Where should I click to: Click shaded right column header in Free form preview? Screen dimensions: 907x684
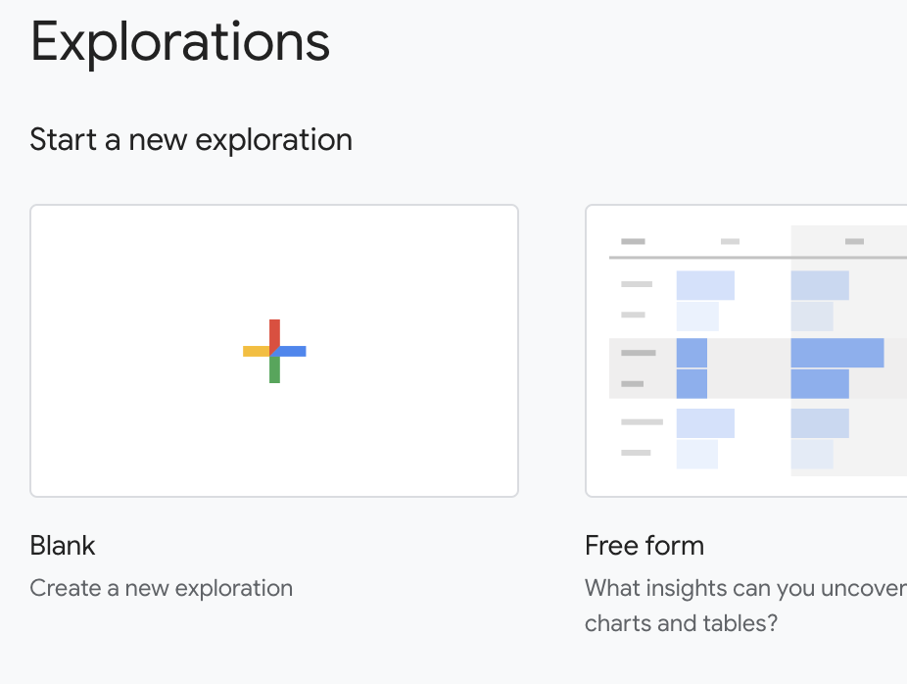click(854, 241)
